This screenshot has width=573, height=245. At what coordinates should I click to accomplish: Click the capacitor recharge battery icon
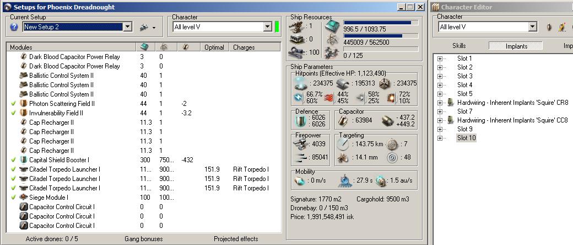[387, 121]
